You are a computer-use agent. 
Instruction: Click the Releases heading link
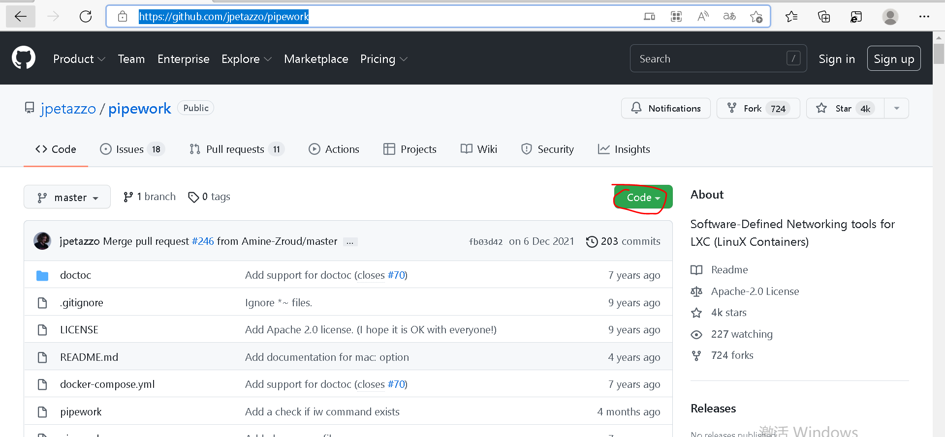pos(713,408)
